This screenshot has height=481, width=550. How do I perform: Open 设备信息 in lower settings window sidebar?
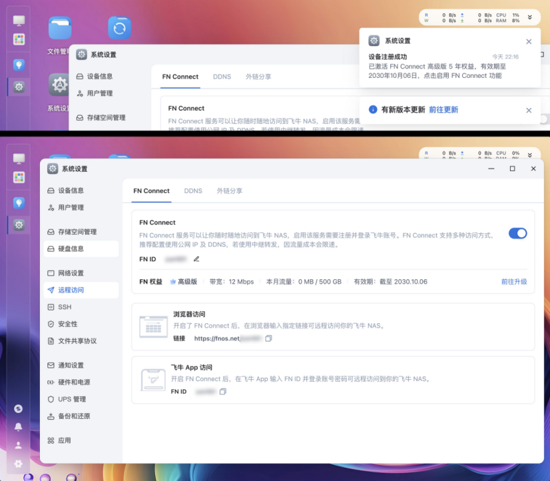pos(81,191)
